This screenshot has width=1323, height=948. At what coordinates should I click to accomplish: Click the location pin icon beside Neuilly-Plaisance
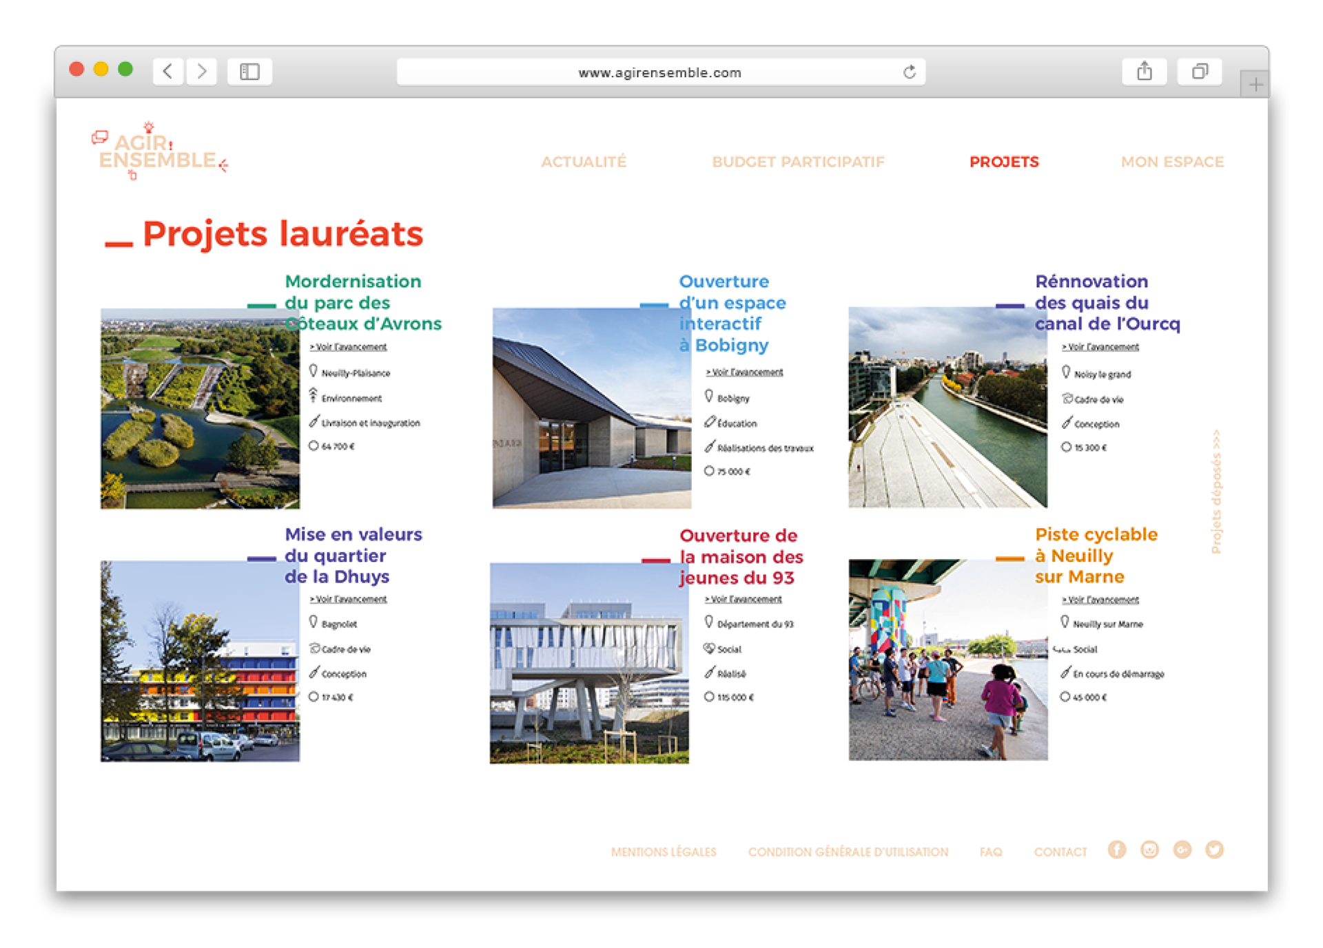point(314,371)
